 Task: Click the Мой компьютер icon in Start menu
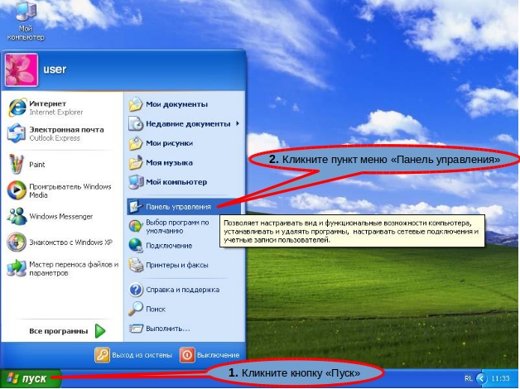point(136,182)
